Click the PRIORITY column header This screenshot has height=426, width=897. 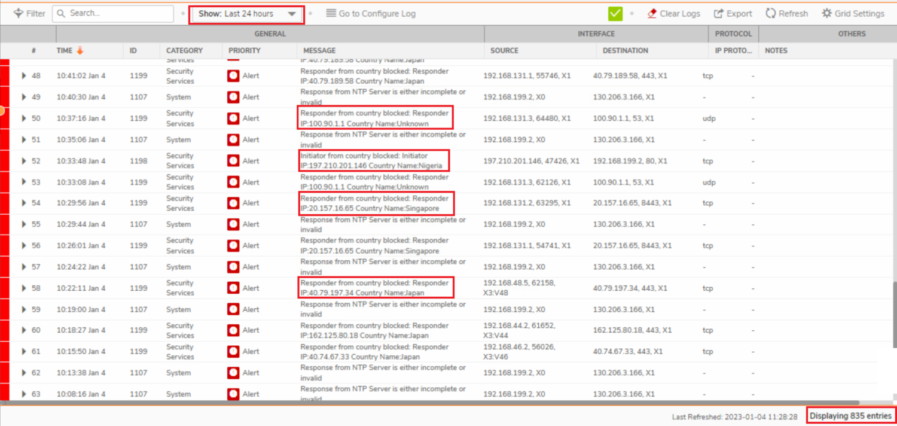coord(244,50)
